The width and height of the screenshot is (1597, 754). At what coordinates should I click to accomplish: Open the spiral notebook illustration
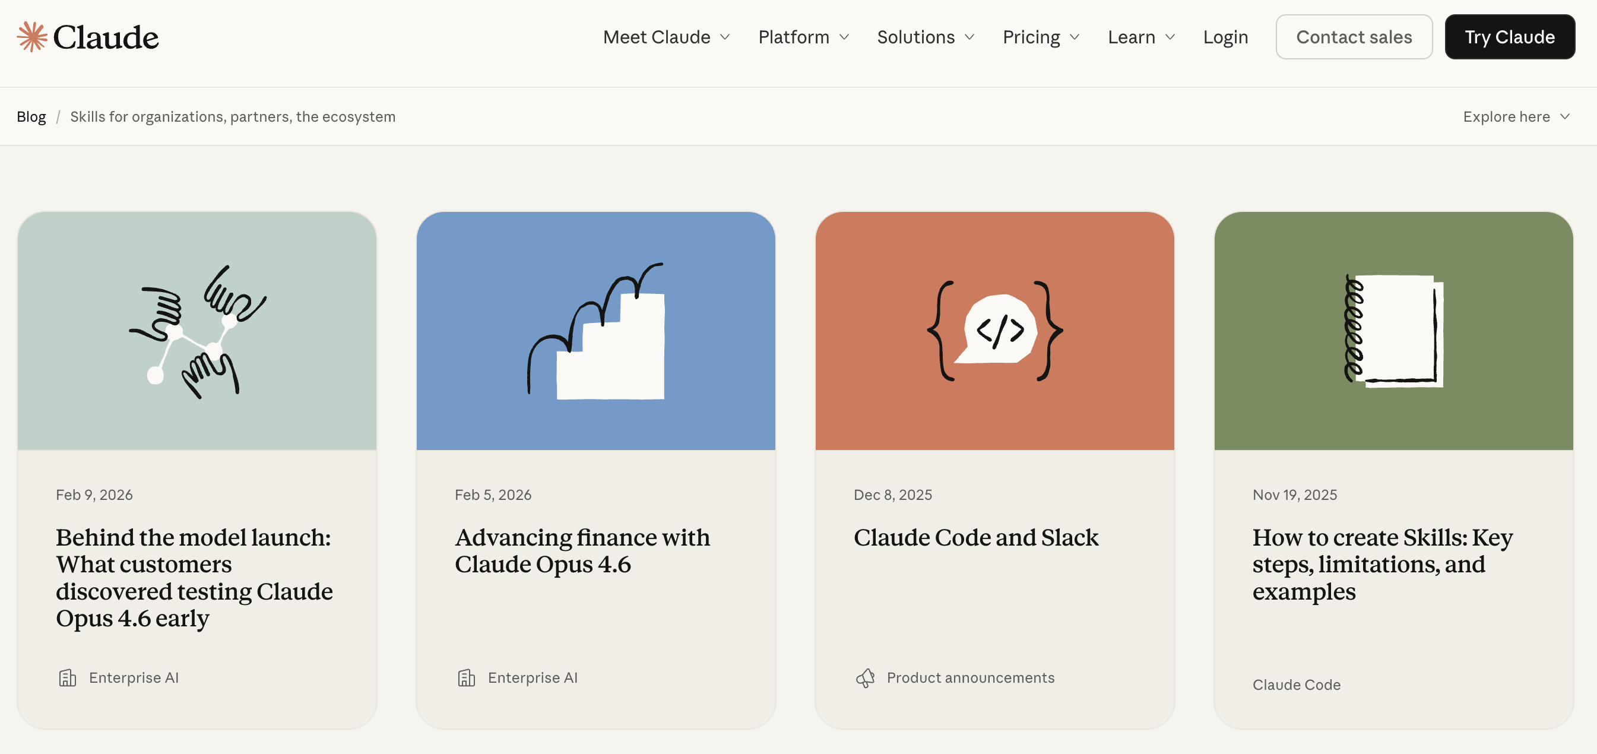pos(1393,331)
